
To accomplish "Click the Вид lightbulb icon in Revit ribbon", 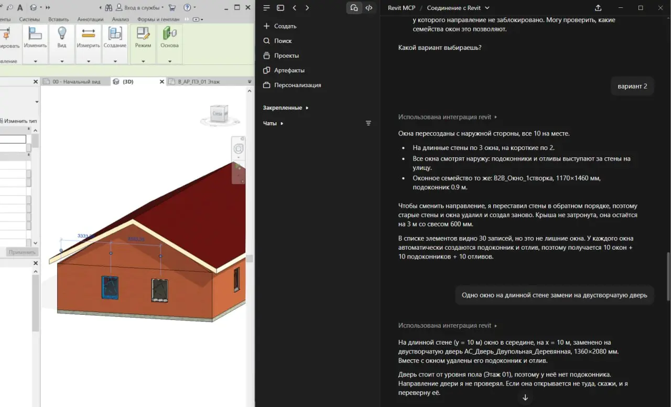I will pos(62,33).
